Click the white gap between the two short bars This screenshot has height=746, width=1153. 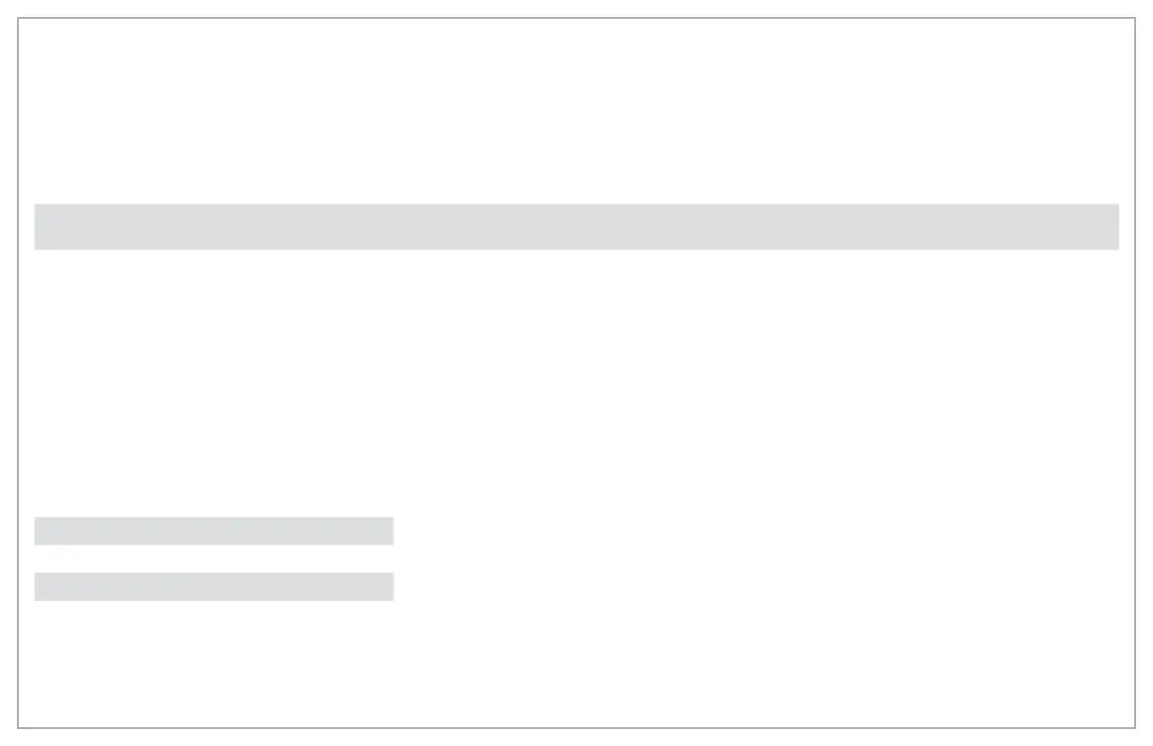pyautogui.click(x=214, y=559)
